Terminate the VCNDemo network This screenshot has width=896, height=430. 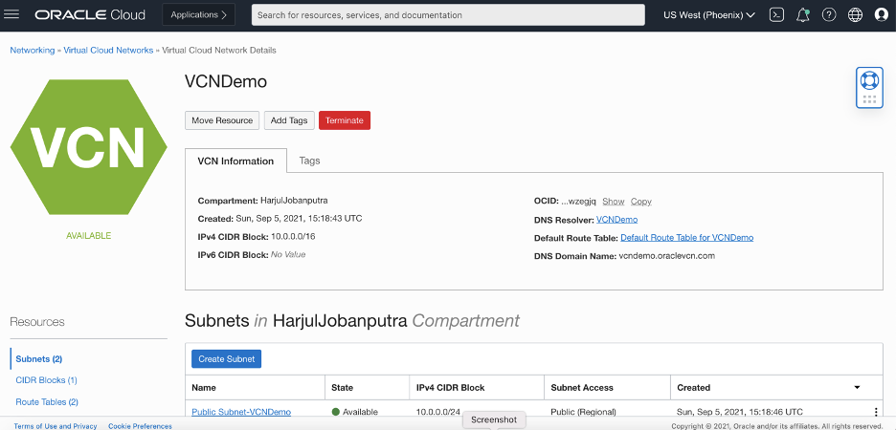coord(345,120)
